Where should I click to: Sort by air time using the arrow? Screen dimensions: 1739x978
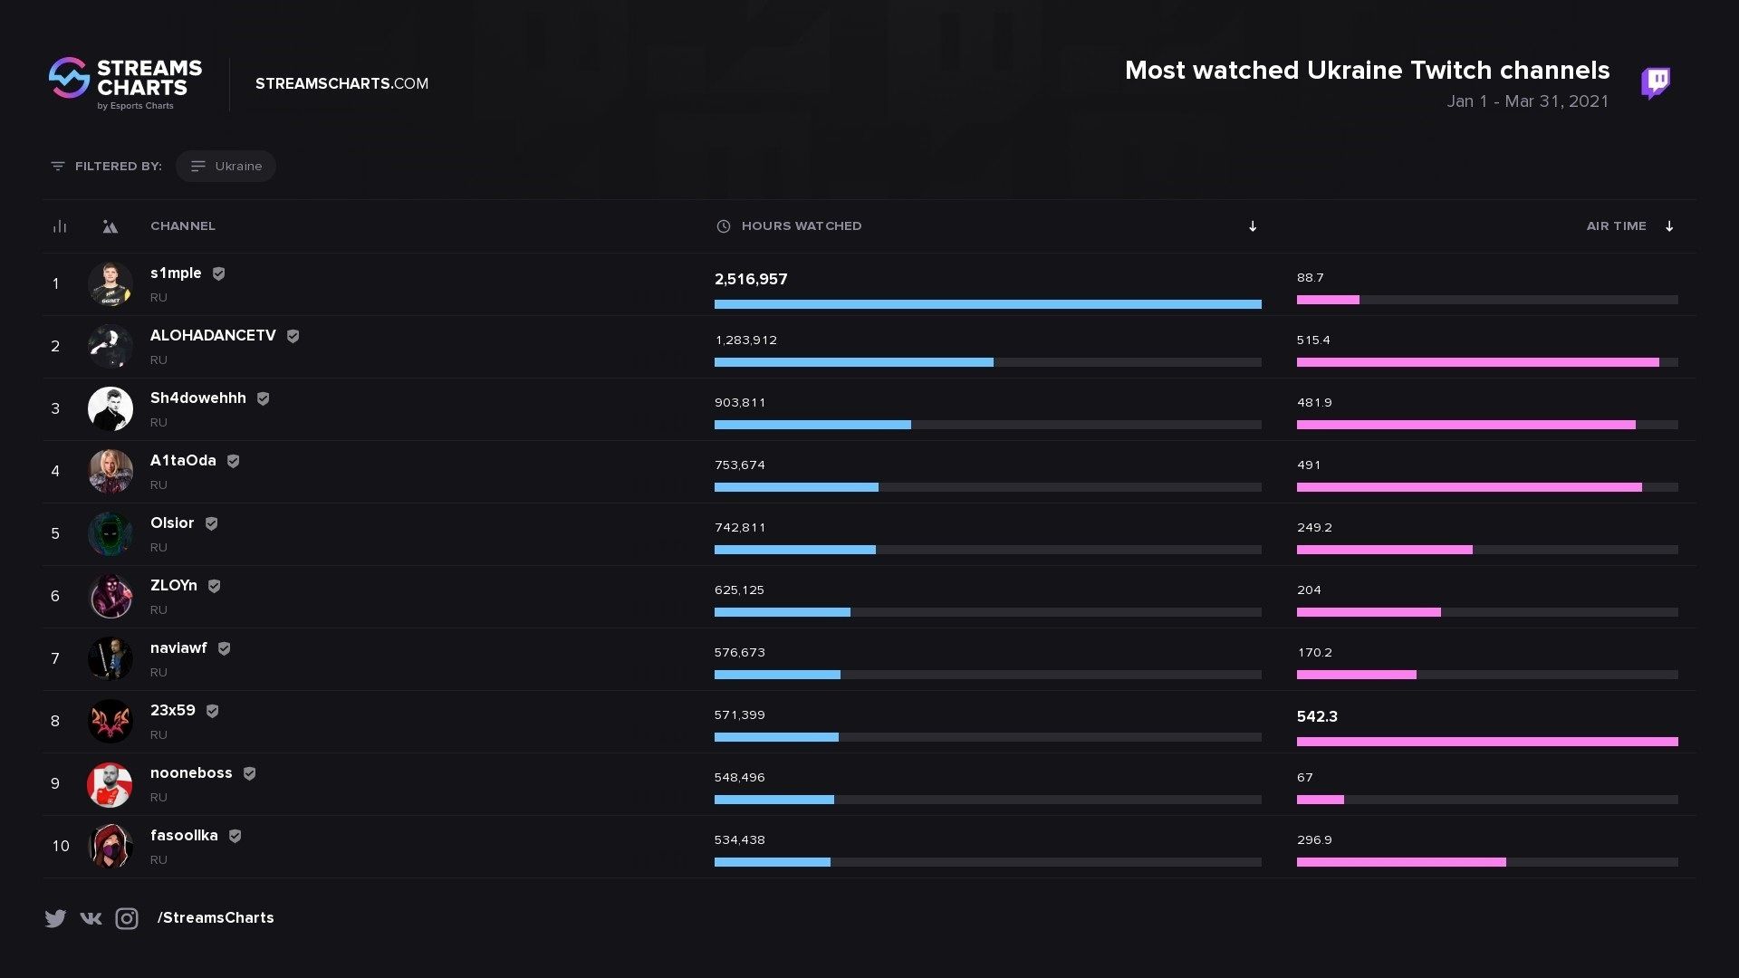[x=1669, y=226]
